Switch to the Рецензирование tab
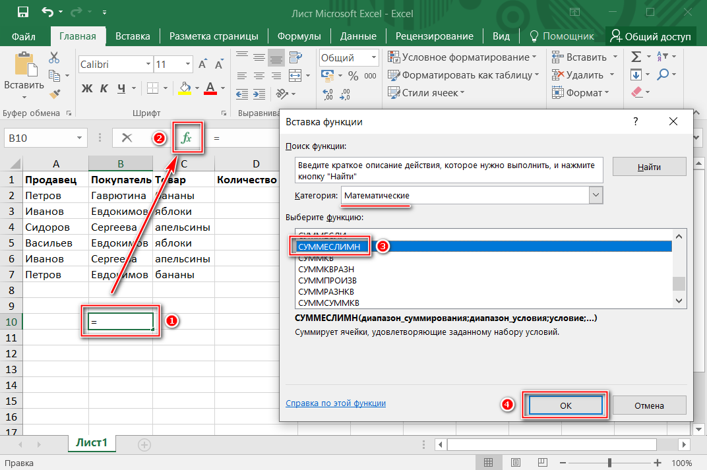 [x=434, y=36]
